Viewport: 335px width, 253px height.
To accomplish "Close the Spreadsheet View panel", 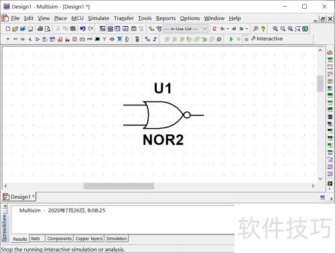I will coord(5,206).
